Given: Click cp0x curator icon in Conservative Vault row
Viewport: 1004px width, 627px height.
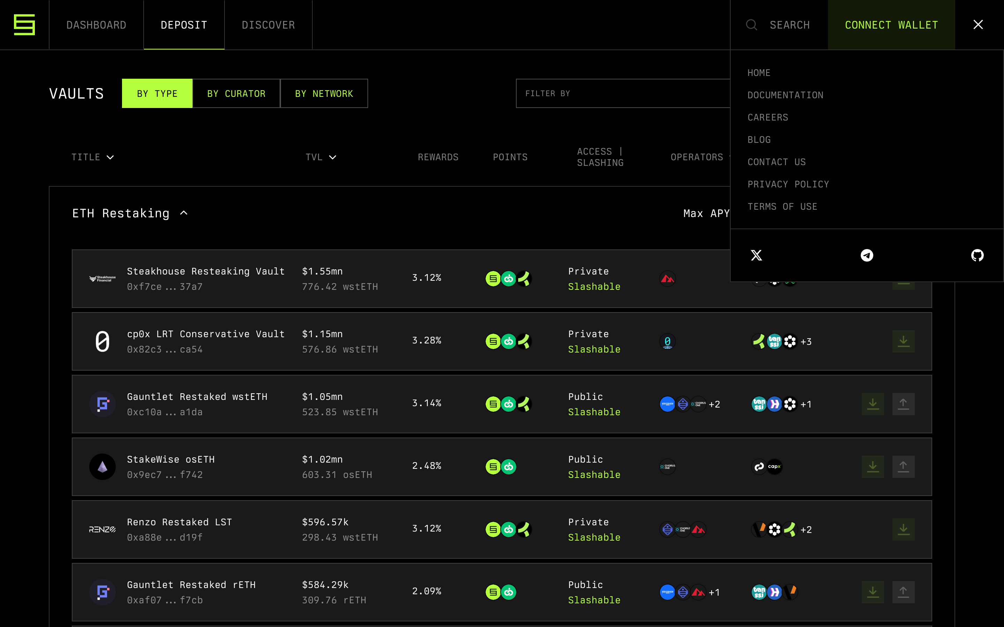Looking at the screenshot, I should pos(668,341).
